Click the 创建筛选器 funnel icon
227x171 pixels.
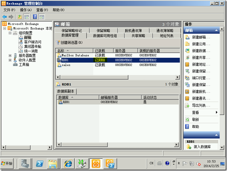[x=58, y=43]
